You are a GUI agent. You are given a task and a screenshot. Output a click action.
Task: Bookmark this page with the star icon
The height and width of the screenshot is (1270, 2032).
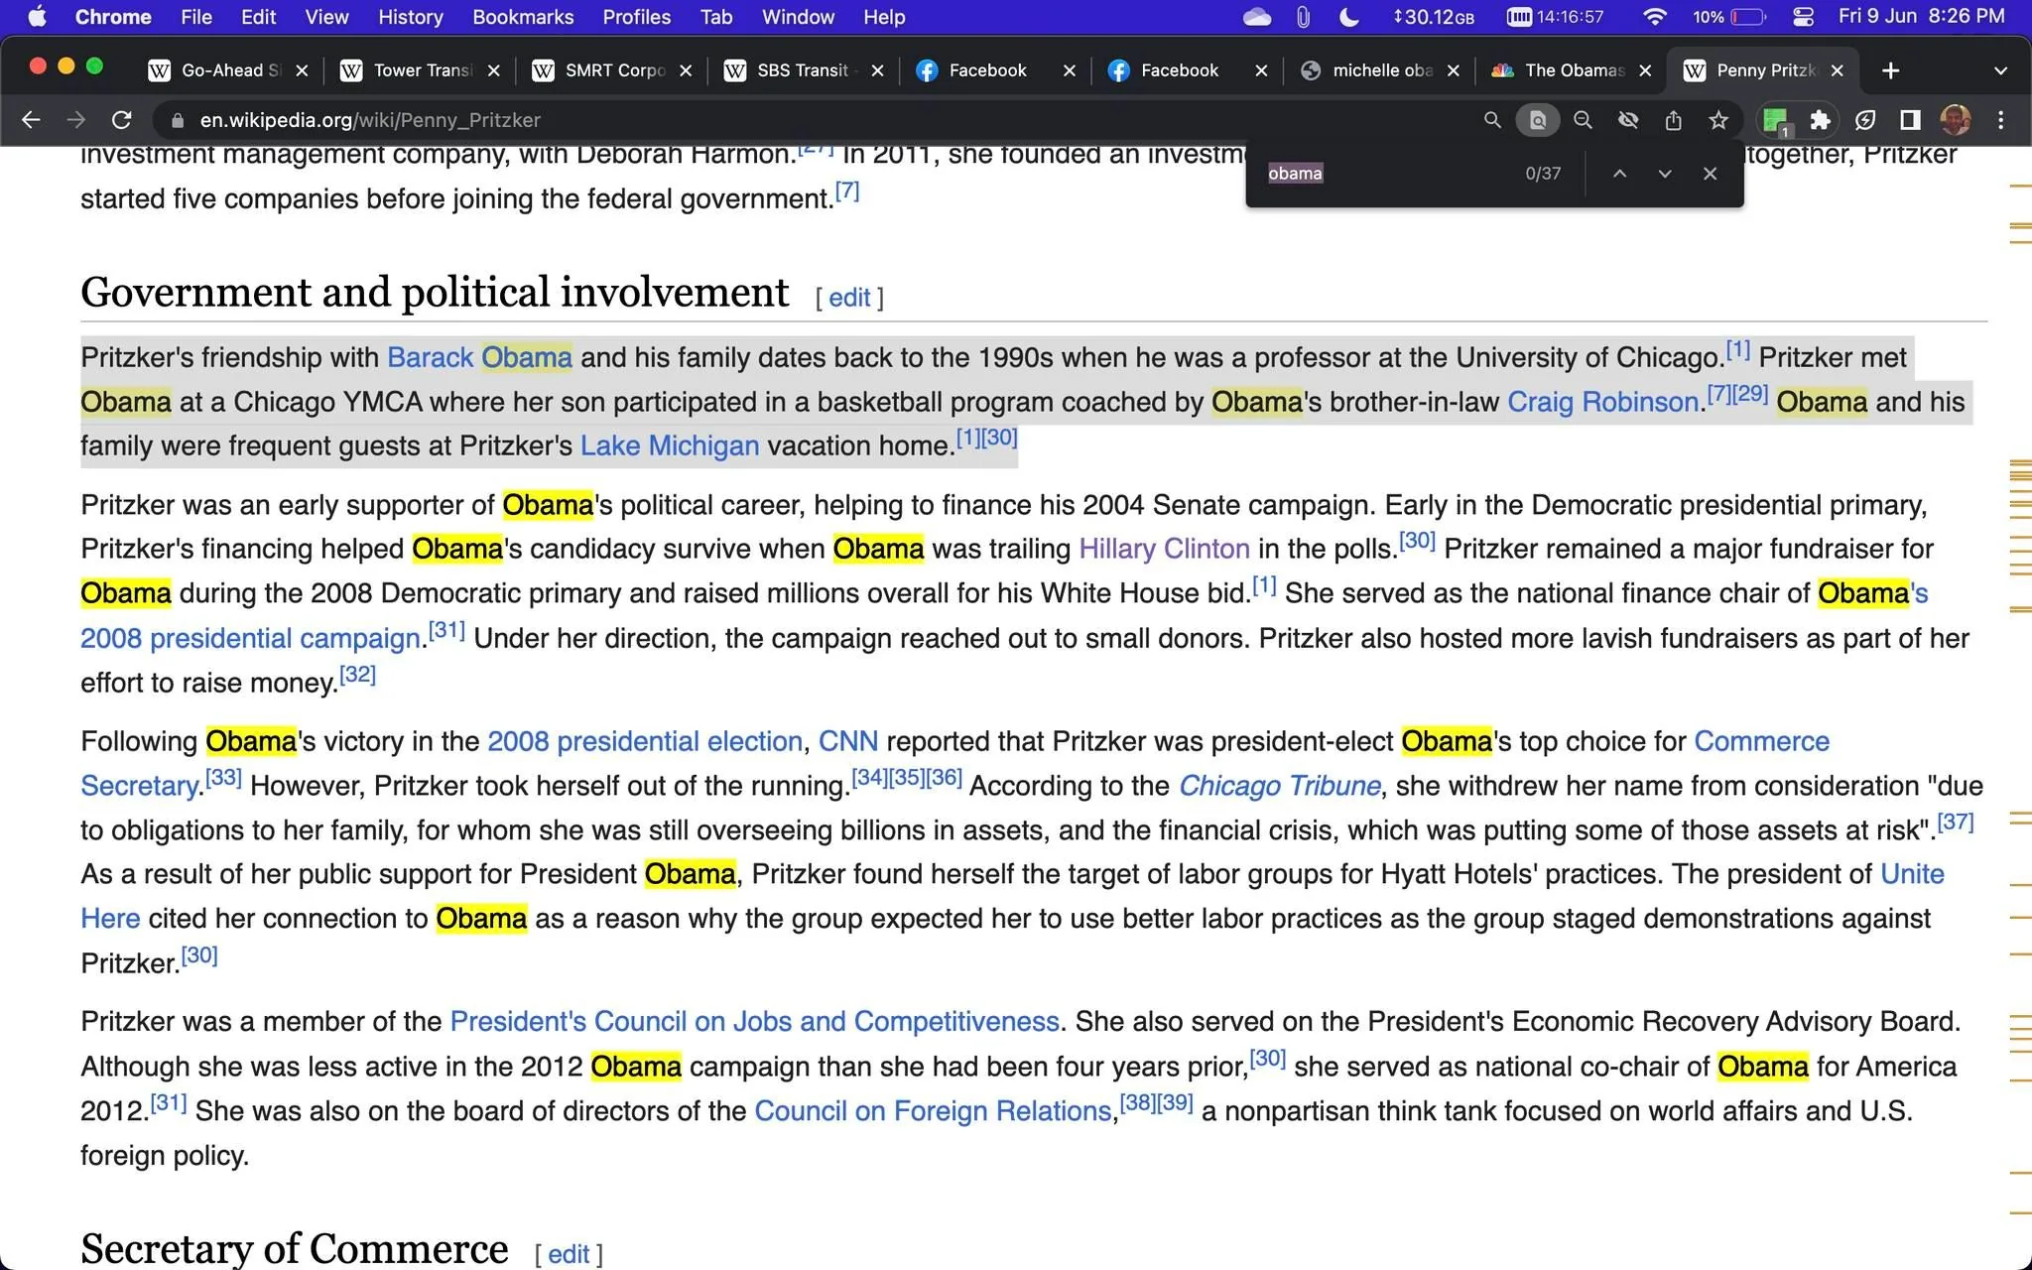tap(1718, 120)
